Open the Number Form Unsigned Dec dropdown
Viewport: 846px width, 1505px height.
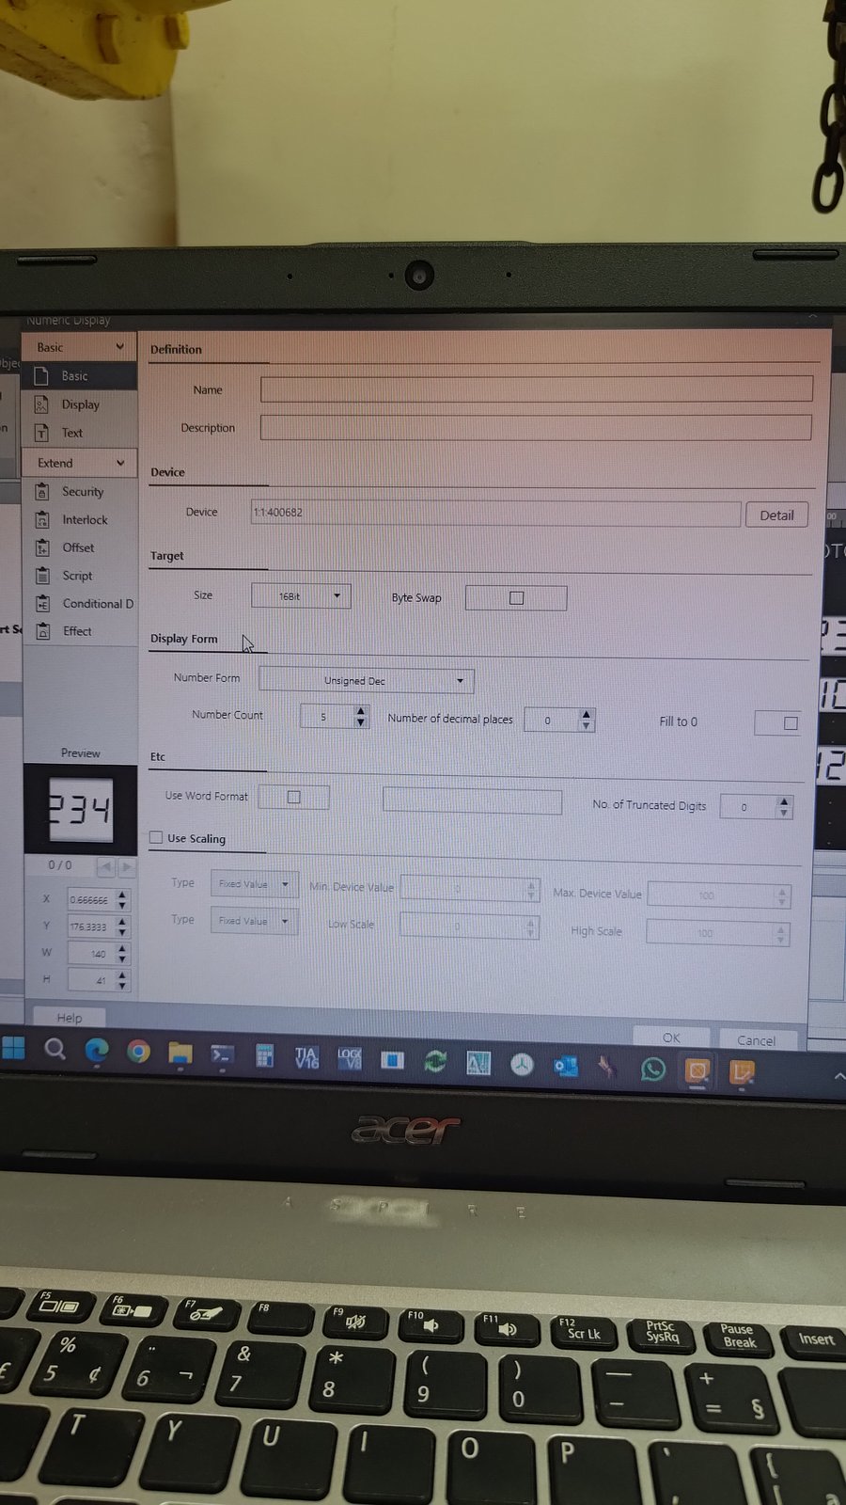coord(367,680)
